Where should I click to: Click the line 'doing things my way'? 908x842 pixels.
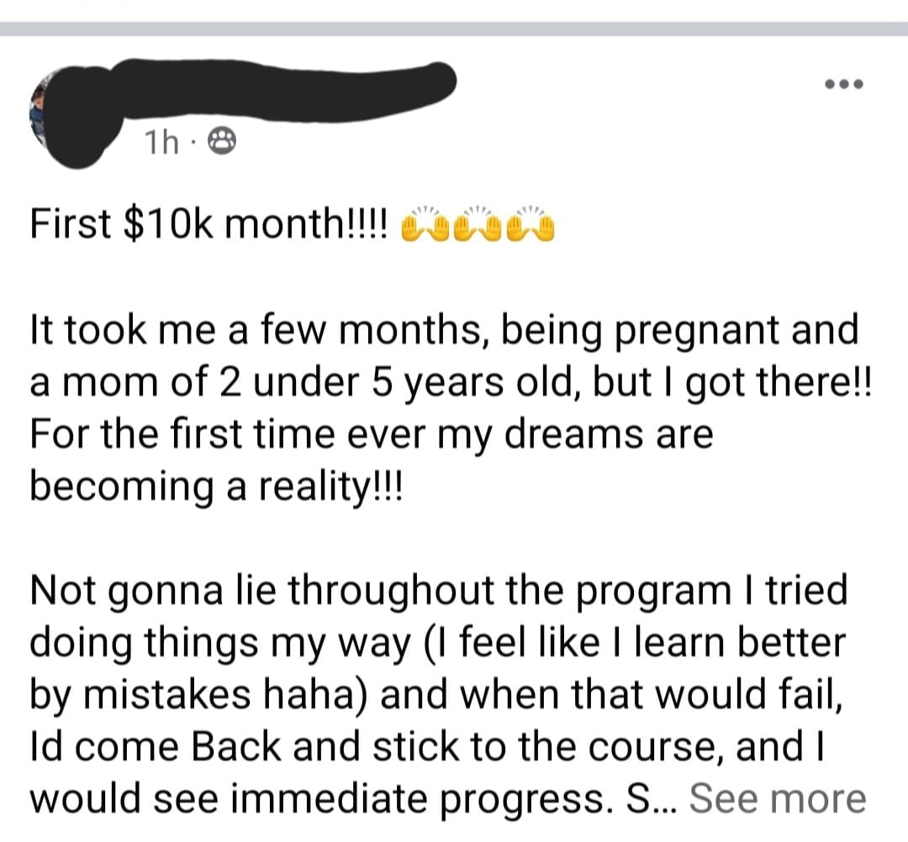tap(438, 644)
